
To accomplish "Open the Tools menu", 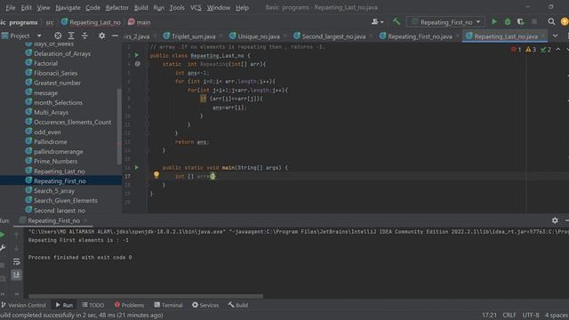I will pos(177,7).
